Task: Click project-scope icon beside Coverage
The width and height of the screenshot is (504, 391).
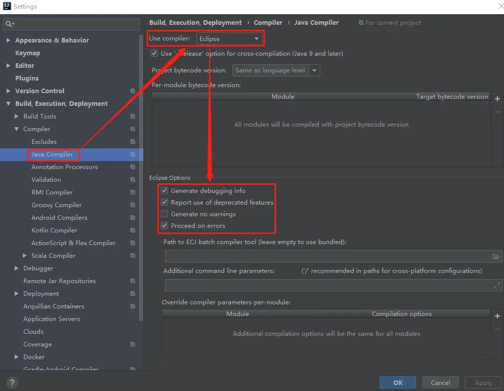Action: [x=132, y=344]
